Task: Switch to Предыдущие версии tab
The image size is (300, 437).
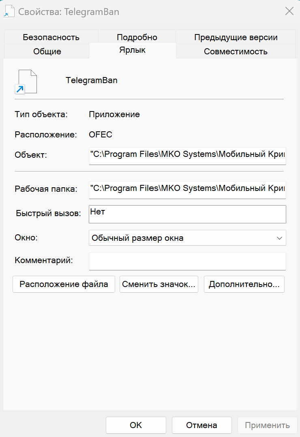Action: pos(236,37)
